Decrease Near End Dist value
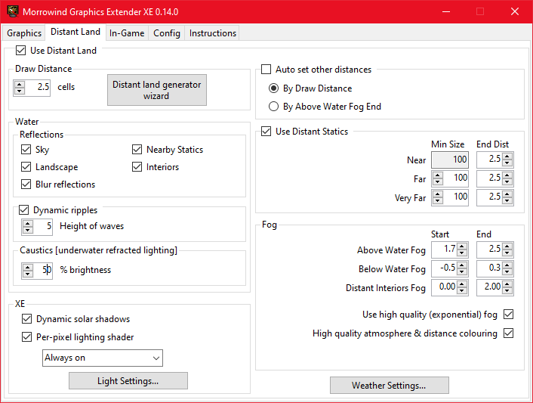Screen dimensions: 533x403 tap(507, 163)
